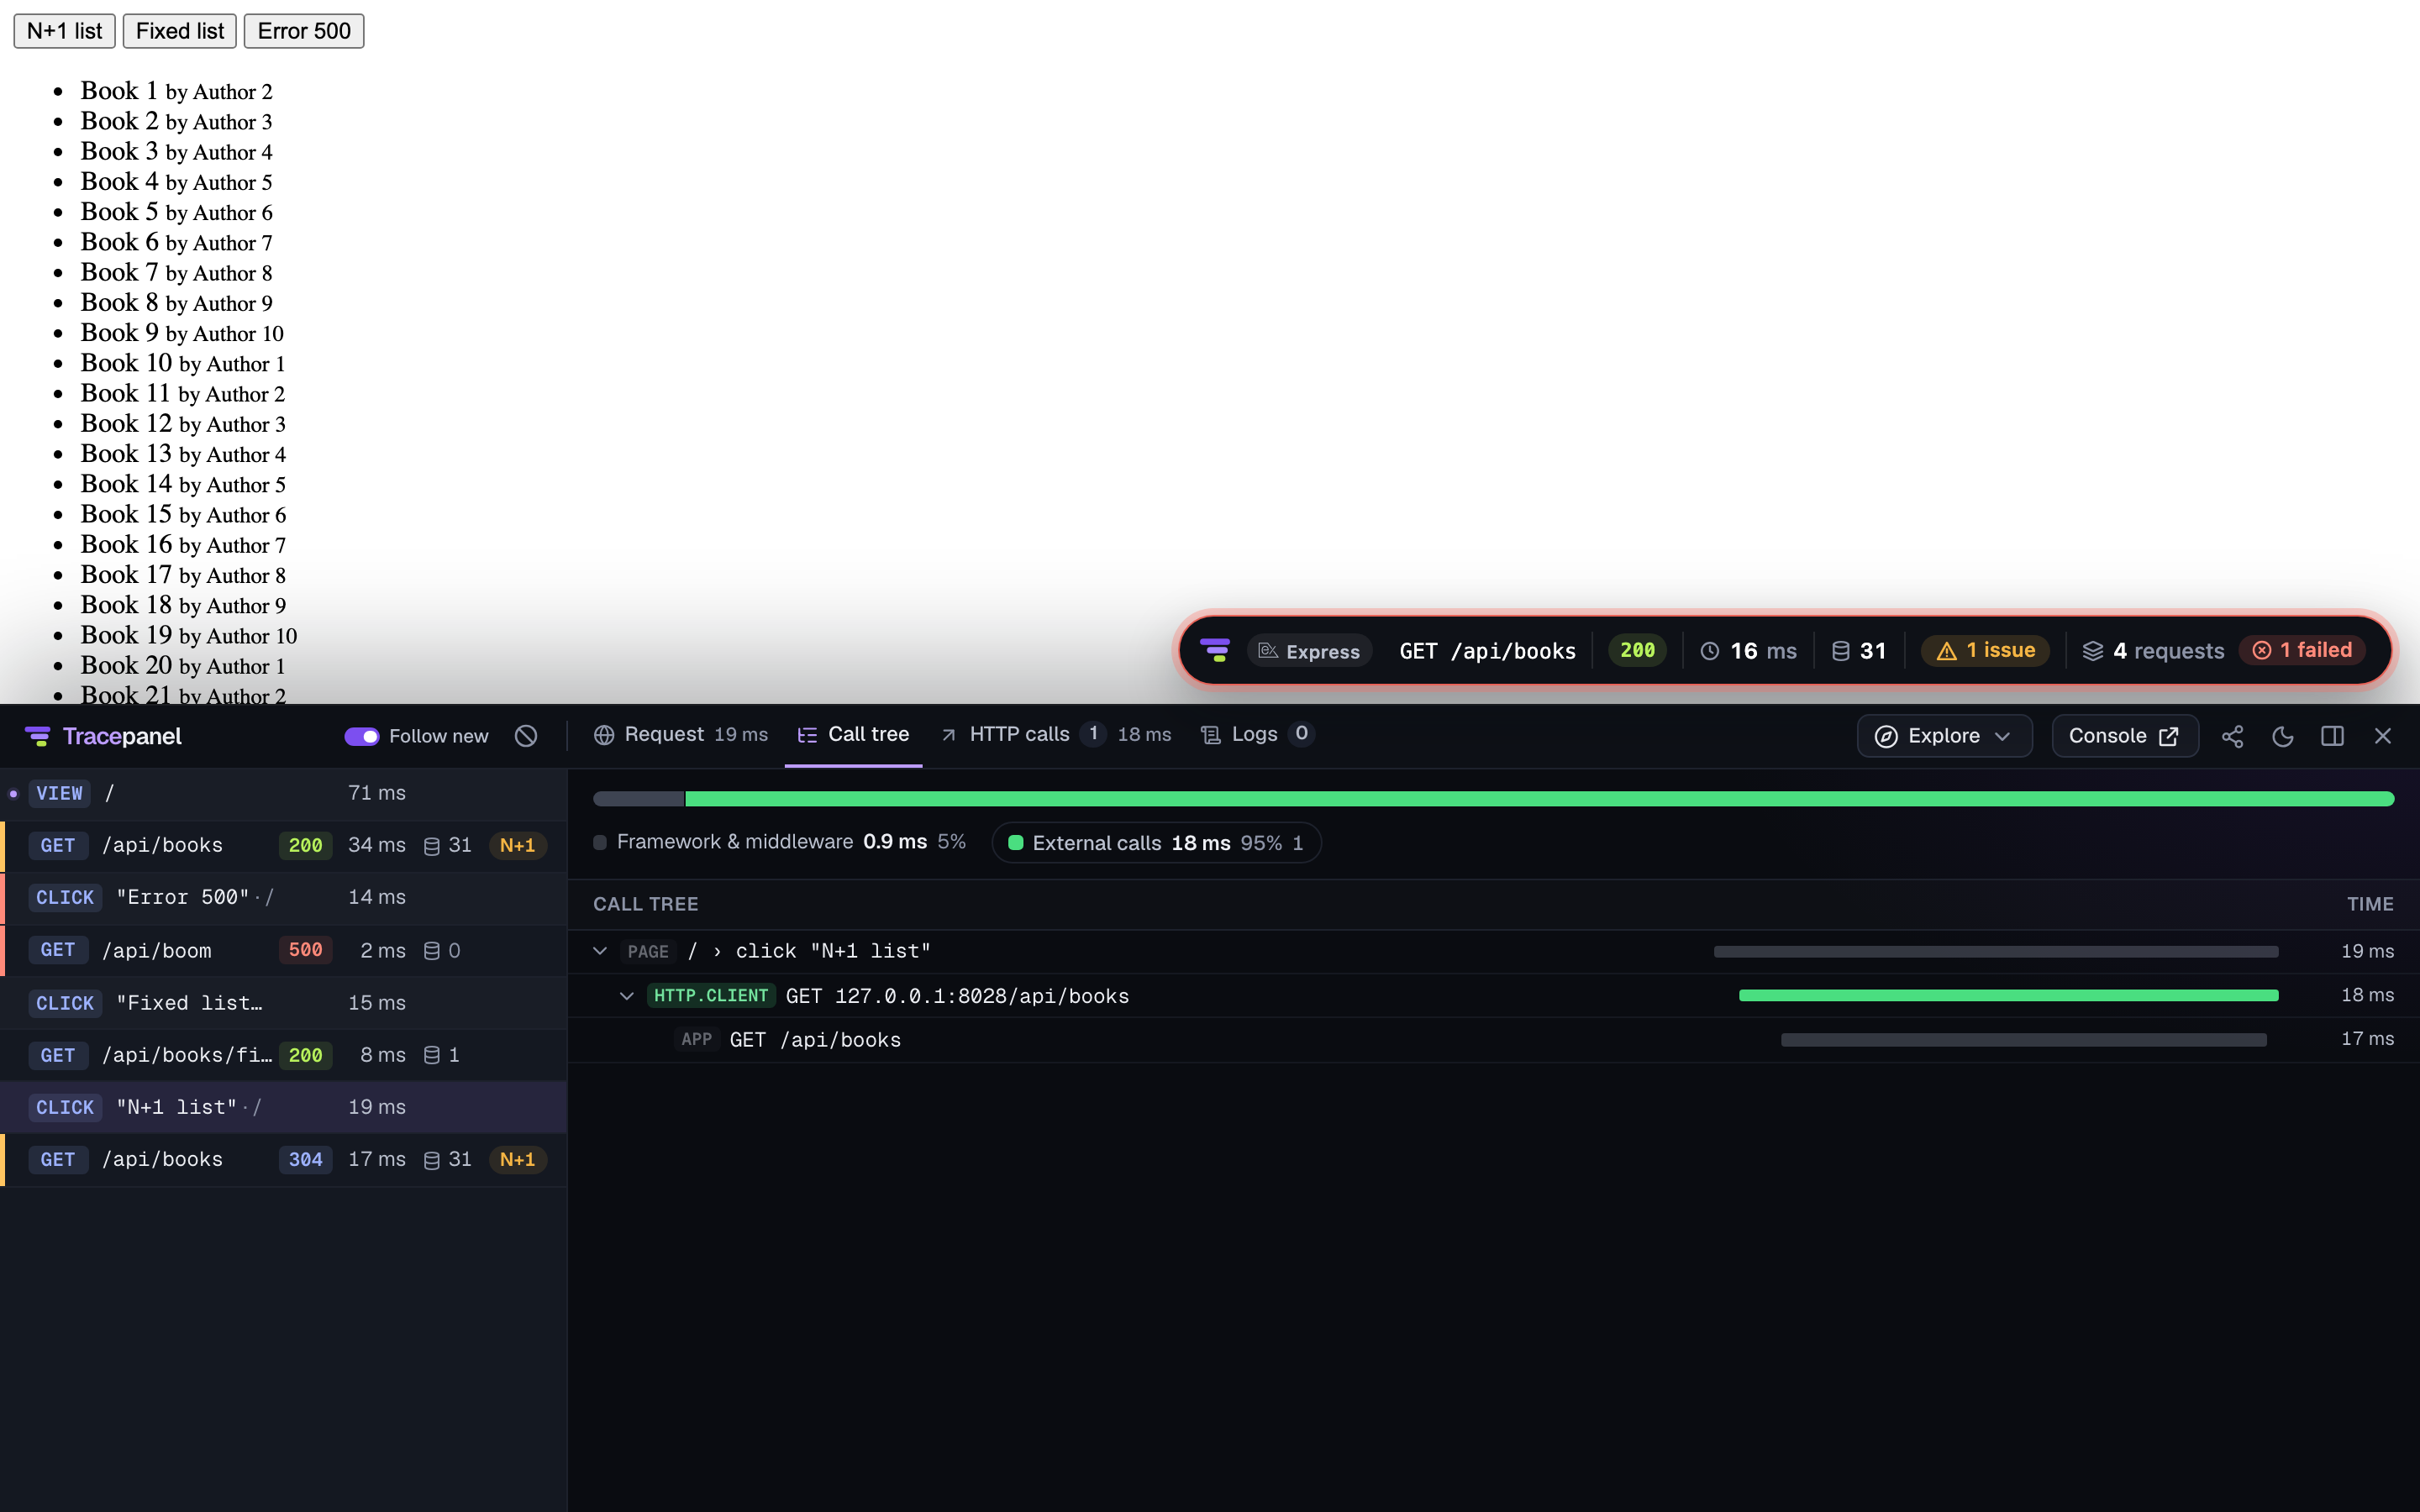Click the green external calls timeline bar
This screenshot has height=1512, width=2420.
1539,799
